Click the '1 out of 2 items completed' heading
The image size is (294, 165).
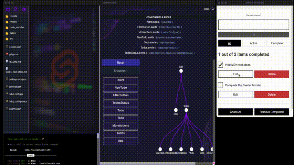click(x=244, y=54)
